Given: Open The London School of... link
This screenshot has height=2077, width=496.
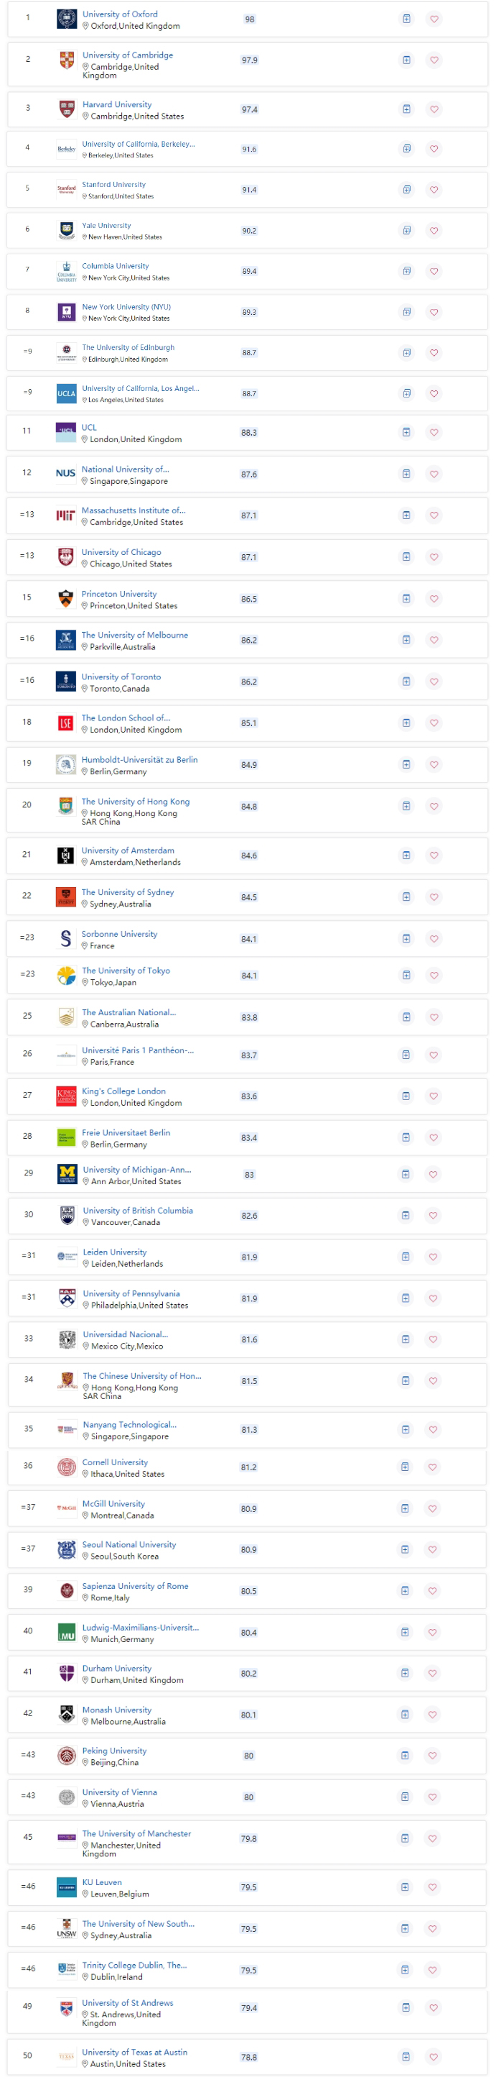Looking at the screenshot, I should (x=126, y=717).
